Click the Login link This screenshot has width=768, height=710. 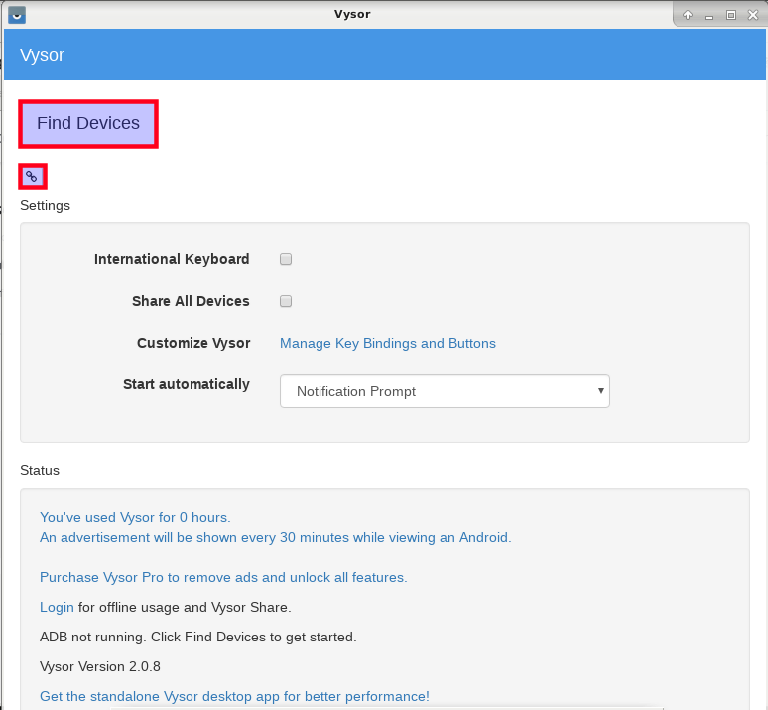[x=57, y=607]
